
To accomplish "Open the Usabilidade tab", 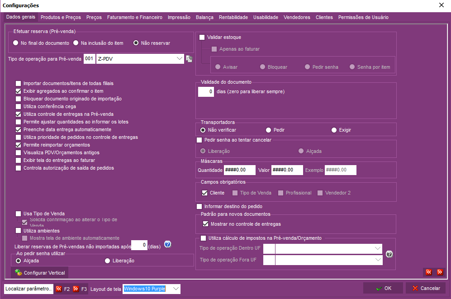I will [266, 17].
